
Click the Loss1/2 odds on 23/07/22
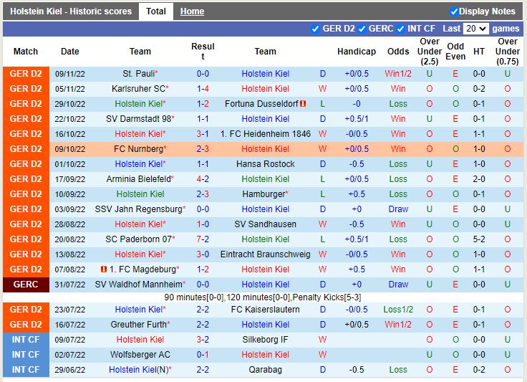point(398,310)
